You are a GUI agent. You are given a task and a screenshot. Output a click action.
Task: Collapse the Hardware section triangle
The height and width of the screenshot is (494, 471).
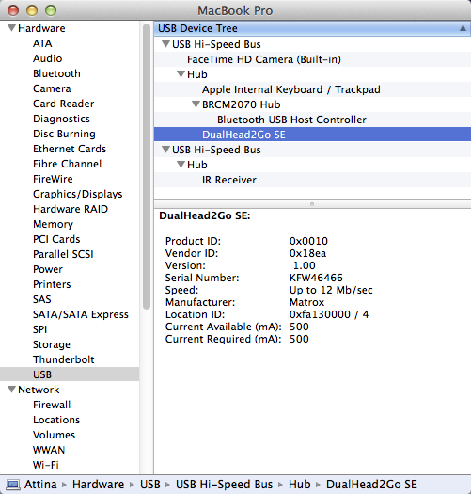11,28
